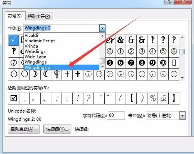The image size is (194, 154).
Task: Select 符号(十进制) combo box
Action: click(166, 115)
